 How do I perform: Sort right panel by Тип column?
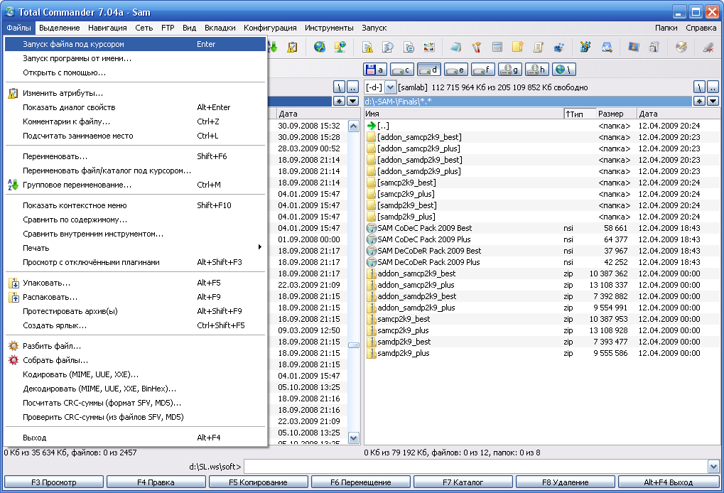pyautogui.click(x=580, y=114)
